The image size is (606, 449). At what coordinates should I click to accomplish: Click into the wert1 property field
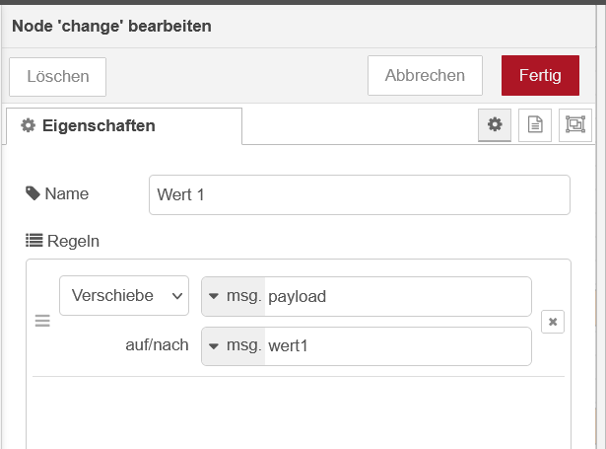tap(398, 346)
